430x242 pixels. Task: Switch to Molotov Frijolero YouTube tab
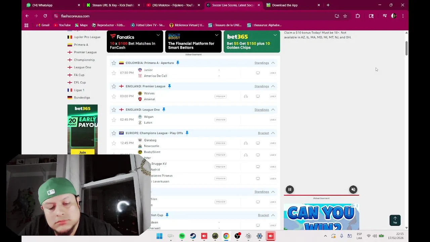click(x=173, y=5)
